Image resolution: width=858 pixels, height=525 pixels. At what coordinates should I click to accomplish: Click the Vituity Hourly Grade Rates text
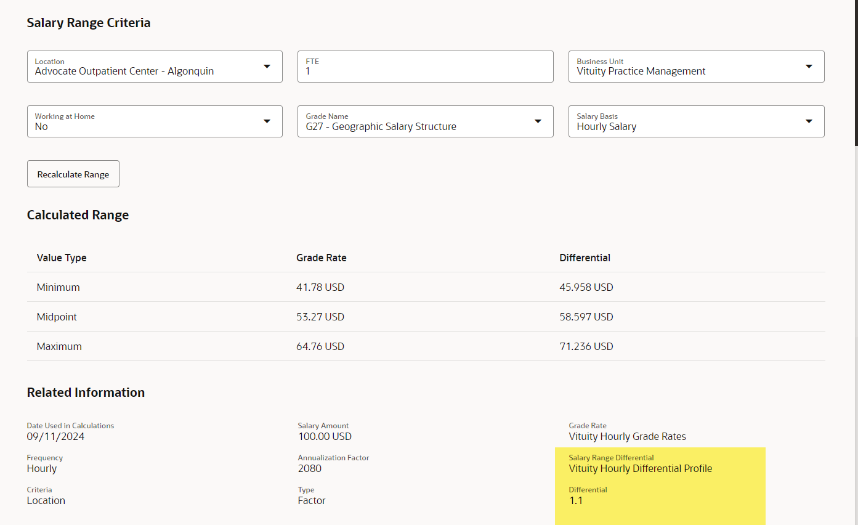click(628, 436)
